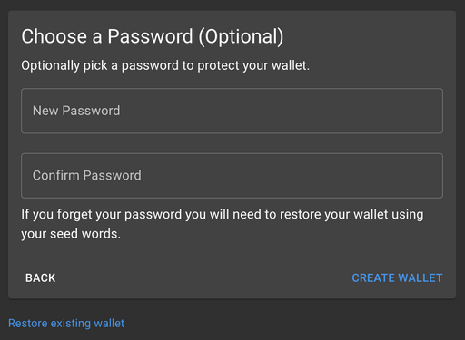The image size is (465, 340).
Task: Go back to the previous setup step
Action: [x=41, y=278]
